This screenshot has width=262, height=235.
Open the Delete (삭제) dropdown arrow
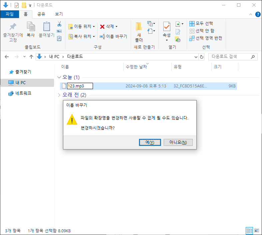(x=116, y=26)
